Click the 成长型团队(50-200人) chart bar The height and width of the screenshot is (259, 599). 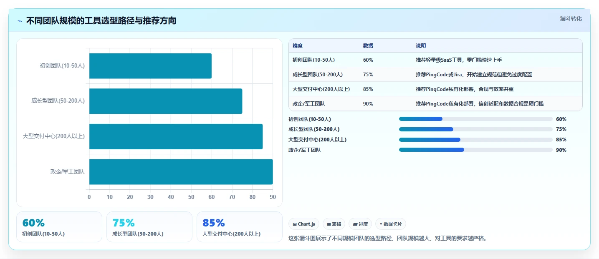coord(166,101)
